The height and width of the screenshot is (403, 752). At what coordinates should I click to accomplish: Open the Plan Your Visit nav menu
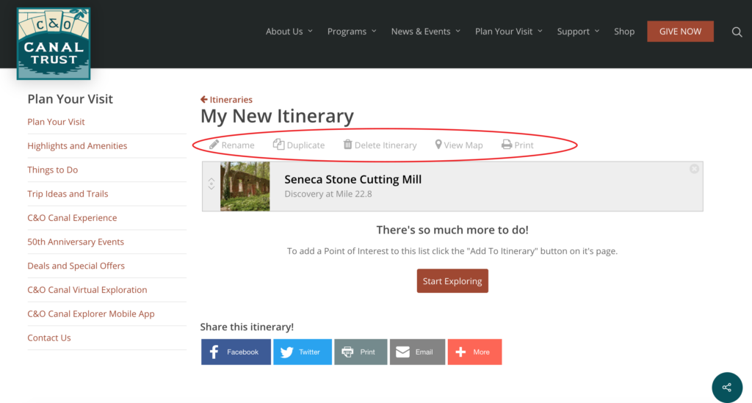(x=508, y=31)
